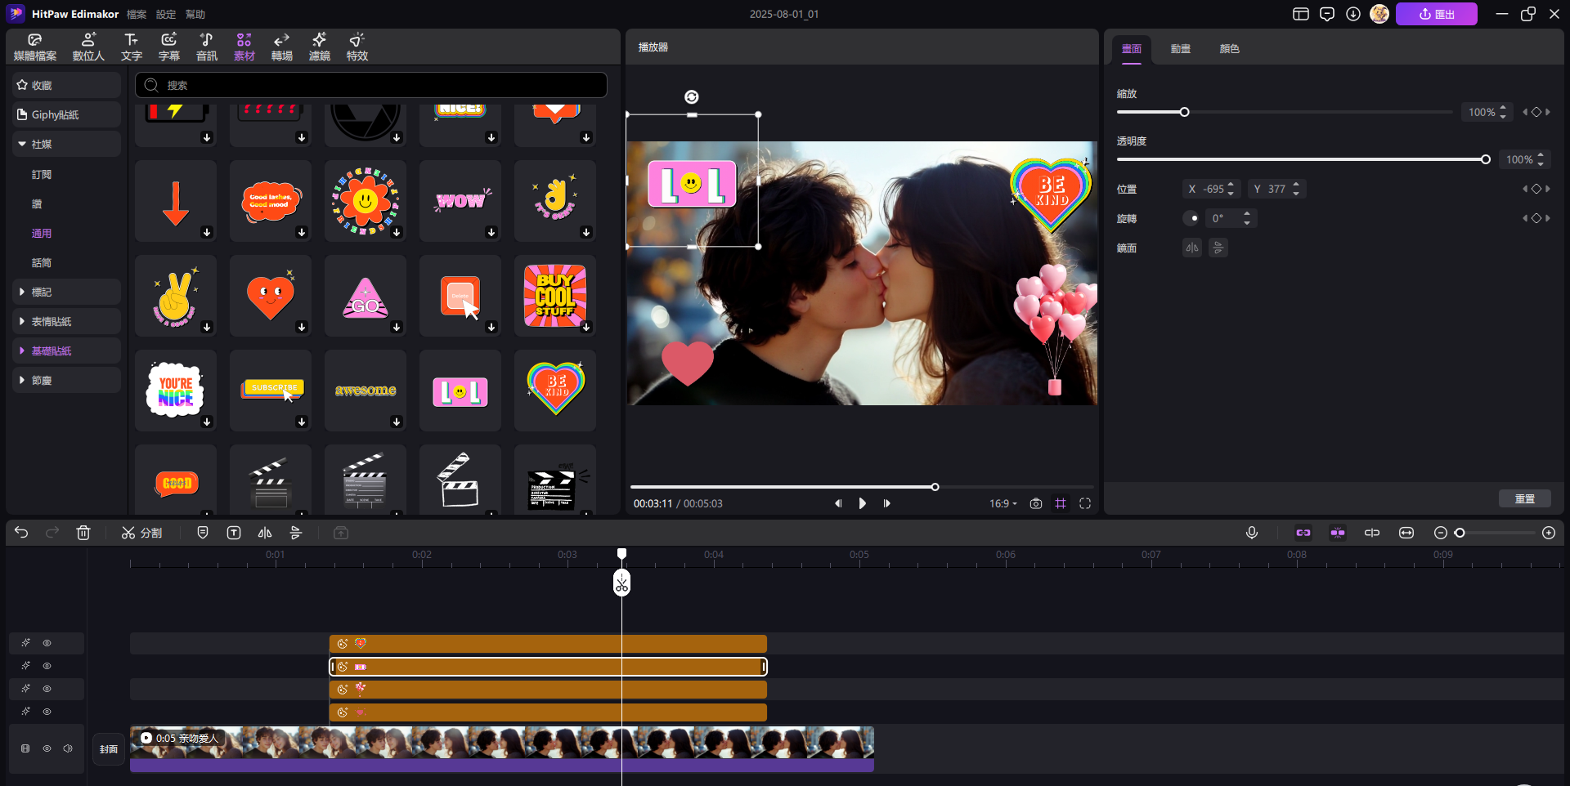
Task: Expand the 節慶 festival category
Action: [x=67, y=380]
